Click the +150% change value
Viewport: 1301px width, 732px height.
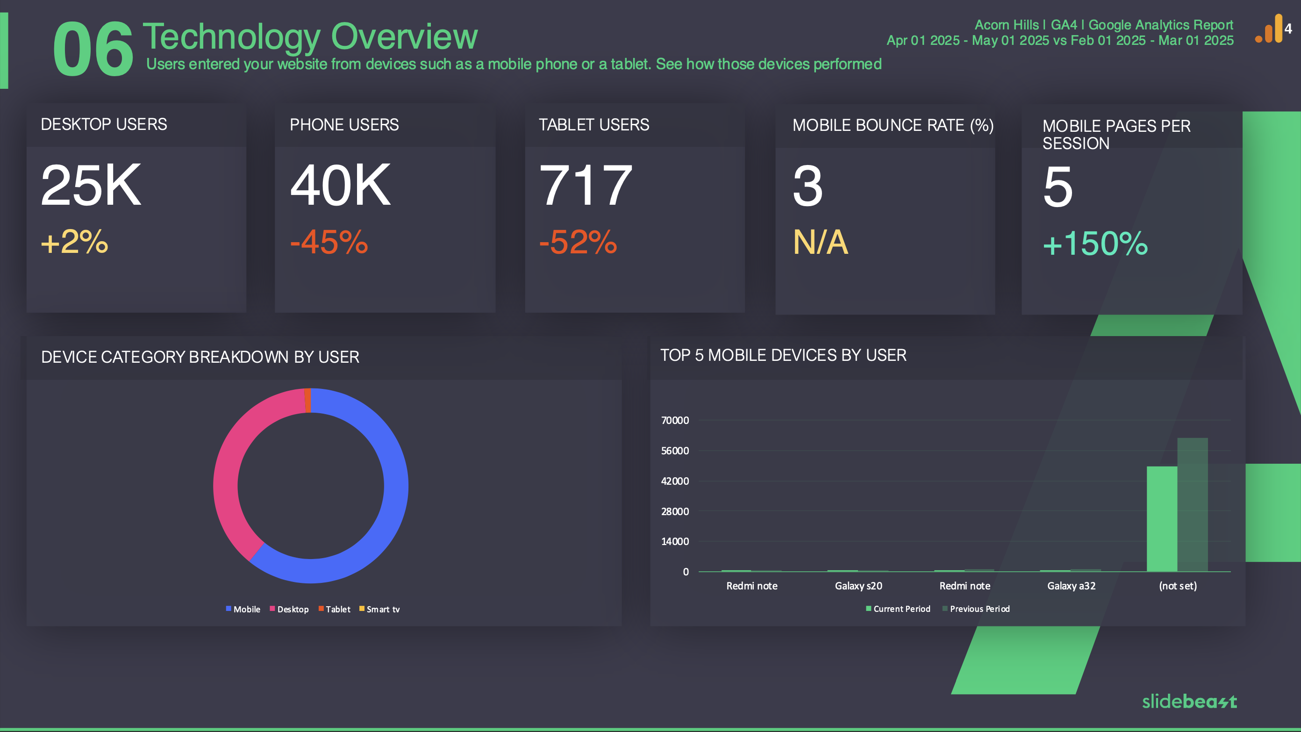[x=1095, y=243]
